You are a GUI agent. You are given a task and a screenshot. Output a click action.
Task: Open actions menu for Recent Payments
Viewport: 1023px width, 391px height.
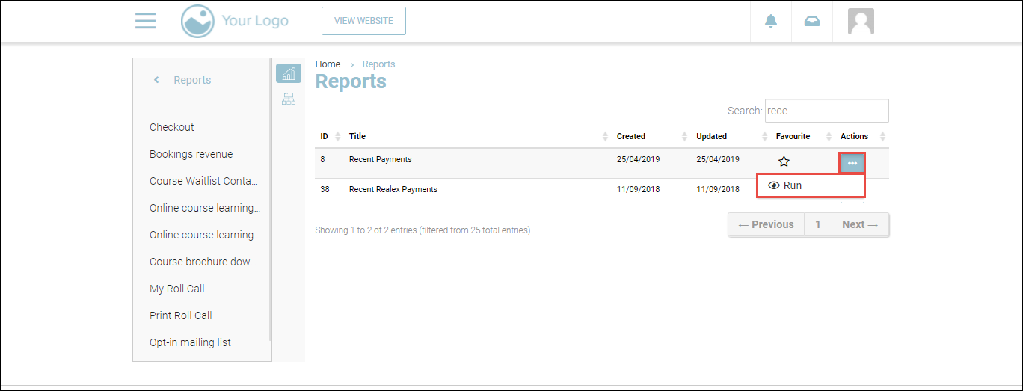click(x=852, y=163)
